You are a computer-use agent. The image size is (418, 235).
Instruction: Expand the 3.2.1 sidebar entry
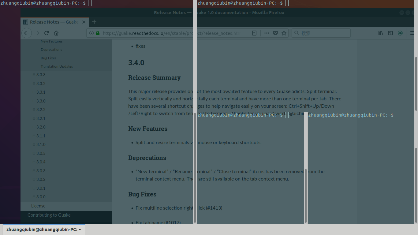[34, 118]
